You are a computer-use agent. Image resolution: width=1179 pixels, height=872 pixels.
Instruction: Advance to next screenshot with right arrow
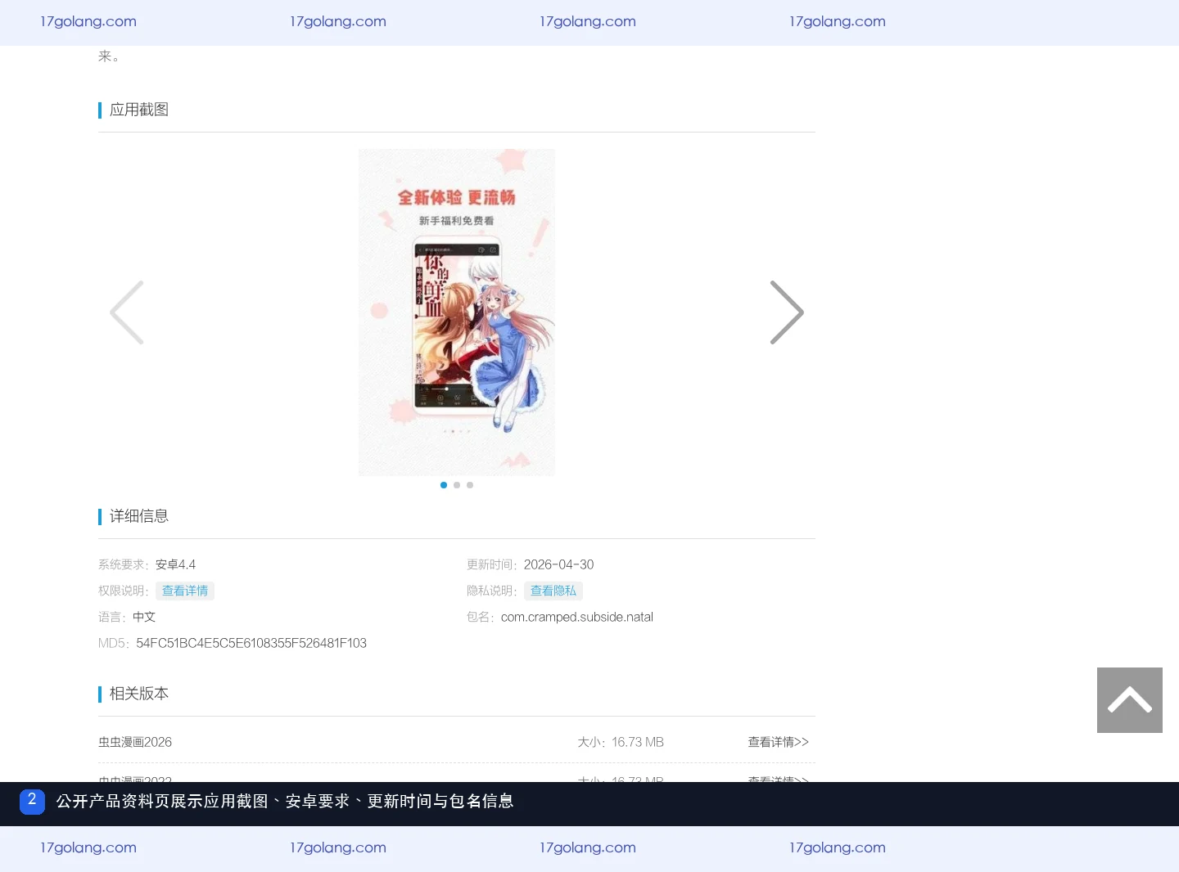click(787, 312)
